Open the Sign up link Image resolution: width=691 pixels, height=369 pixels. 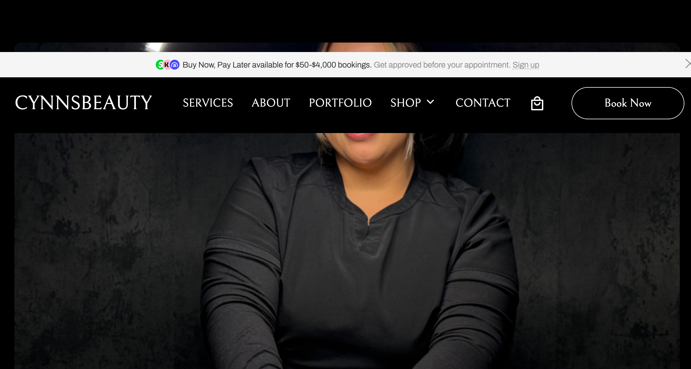coord(526,65)
